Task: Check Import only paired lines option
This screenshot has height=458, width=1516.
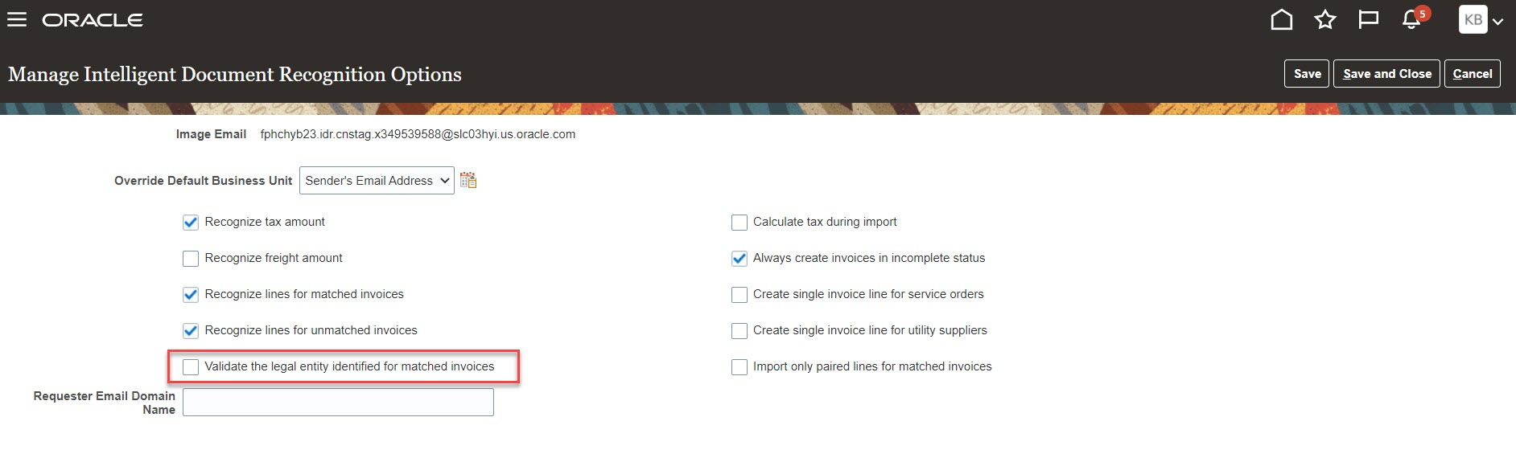Action: (739, 367)
